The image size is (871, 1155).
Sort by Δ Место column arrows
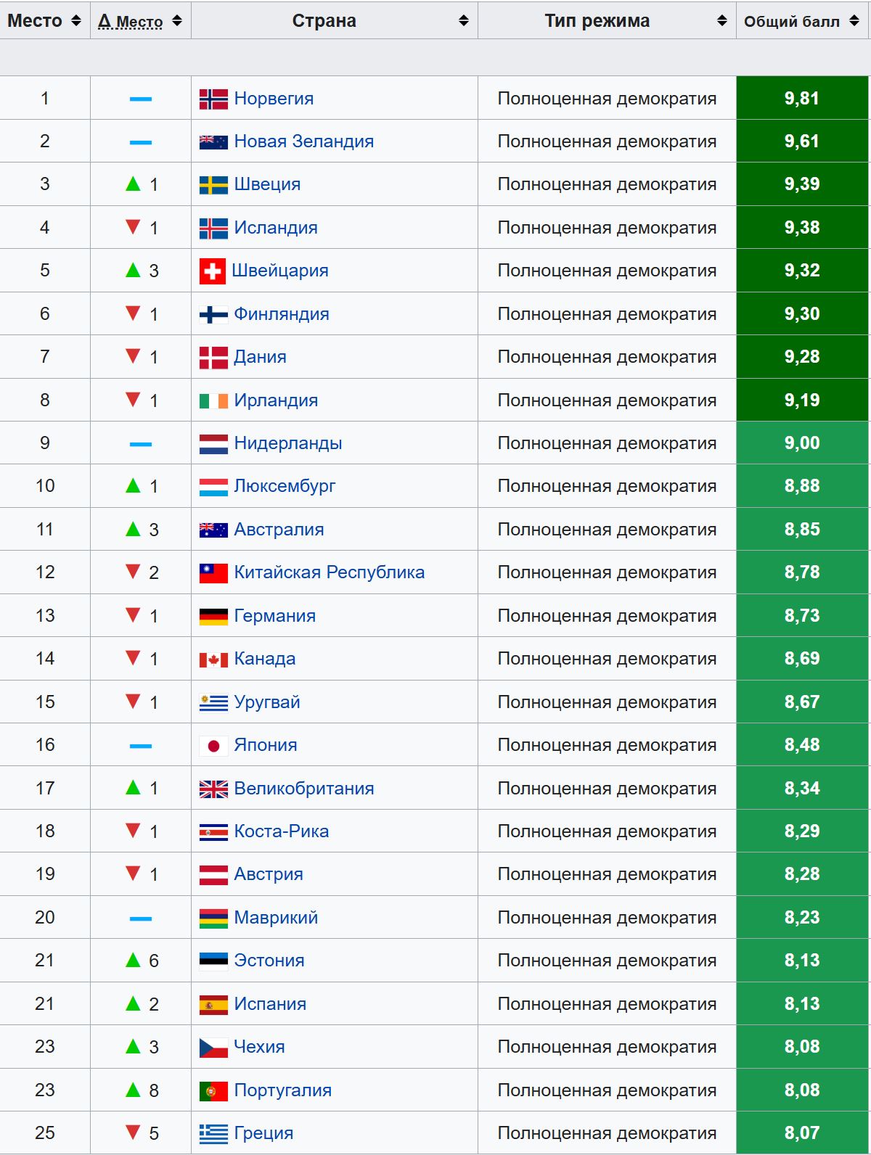(177, 21)
